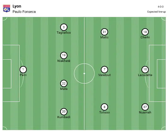
Task: Click Nuamah's number 37 marker
Action: (145, 107)
